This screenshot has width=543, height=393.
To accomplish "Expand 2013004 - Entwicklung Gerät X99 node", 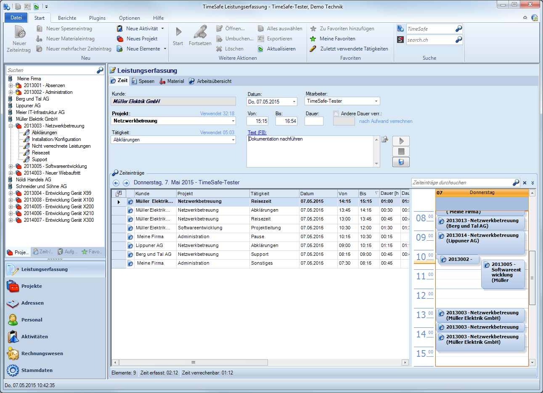I will point(11,193).
